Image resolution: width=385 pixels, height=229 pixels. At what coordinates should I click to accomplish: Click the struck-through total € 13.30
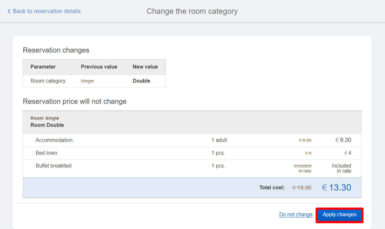click(302, 188)
